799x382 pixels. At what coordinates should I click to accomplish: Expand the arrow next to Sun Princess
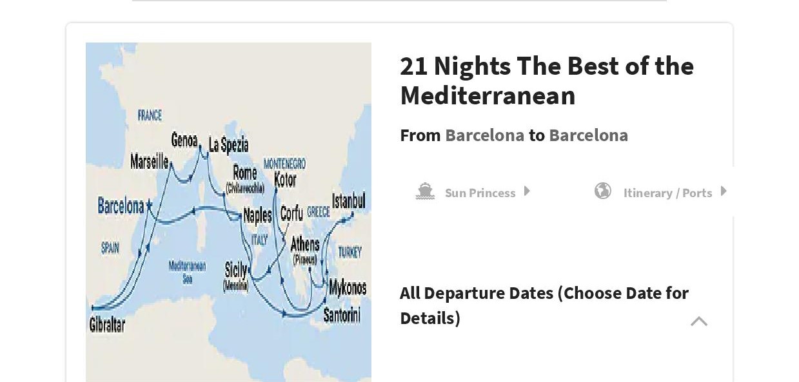click(x=527, y=191)
